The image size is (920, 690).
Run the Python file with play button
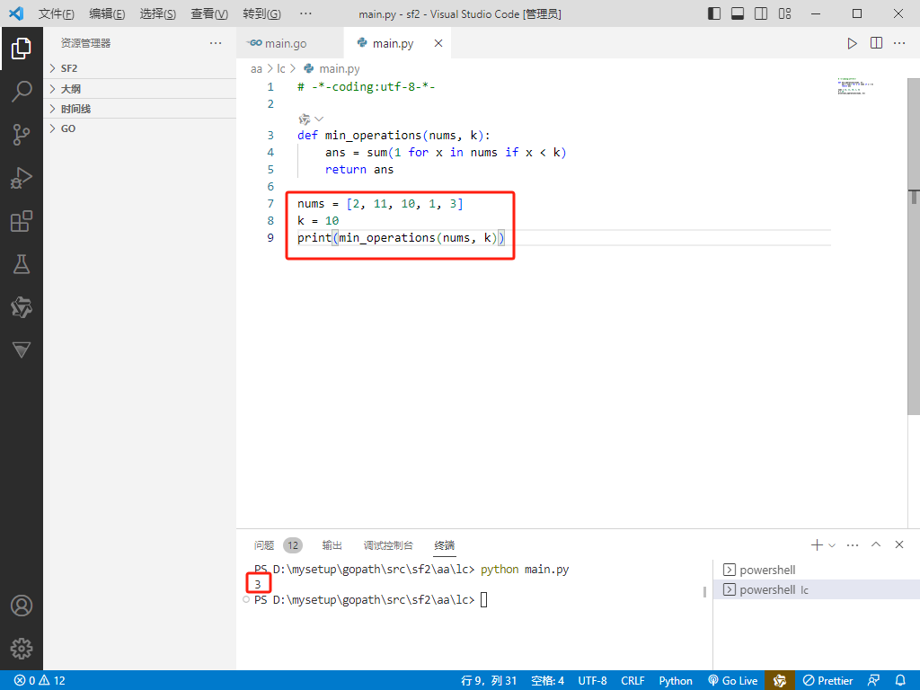tap(852, 43)
